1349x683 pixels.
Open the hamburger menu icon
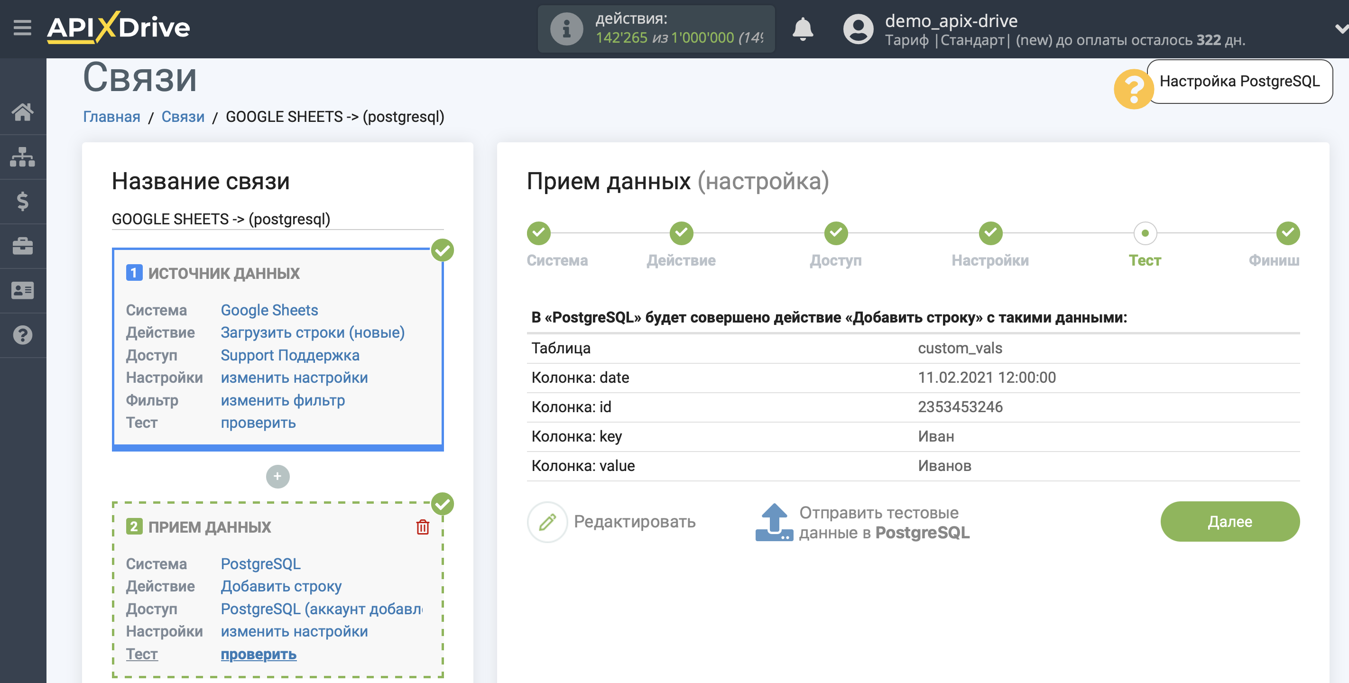[x=22, y=27]
